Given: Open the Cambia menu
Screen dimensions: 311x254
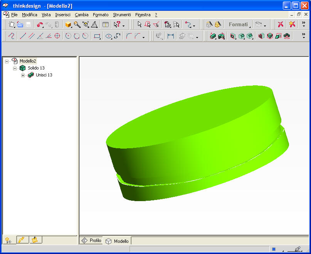Looking at the screenshot, I should (82, 15).
